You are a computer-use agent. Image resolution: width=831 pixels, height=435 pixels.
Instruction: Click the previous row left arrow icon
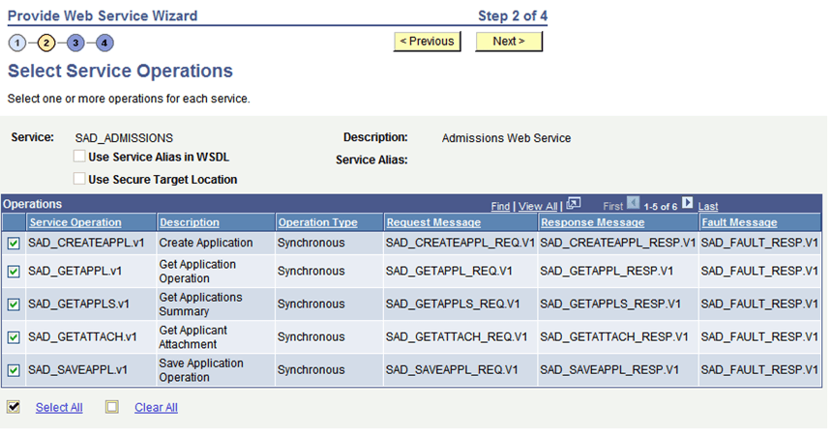point(634,203)
